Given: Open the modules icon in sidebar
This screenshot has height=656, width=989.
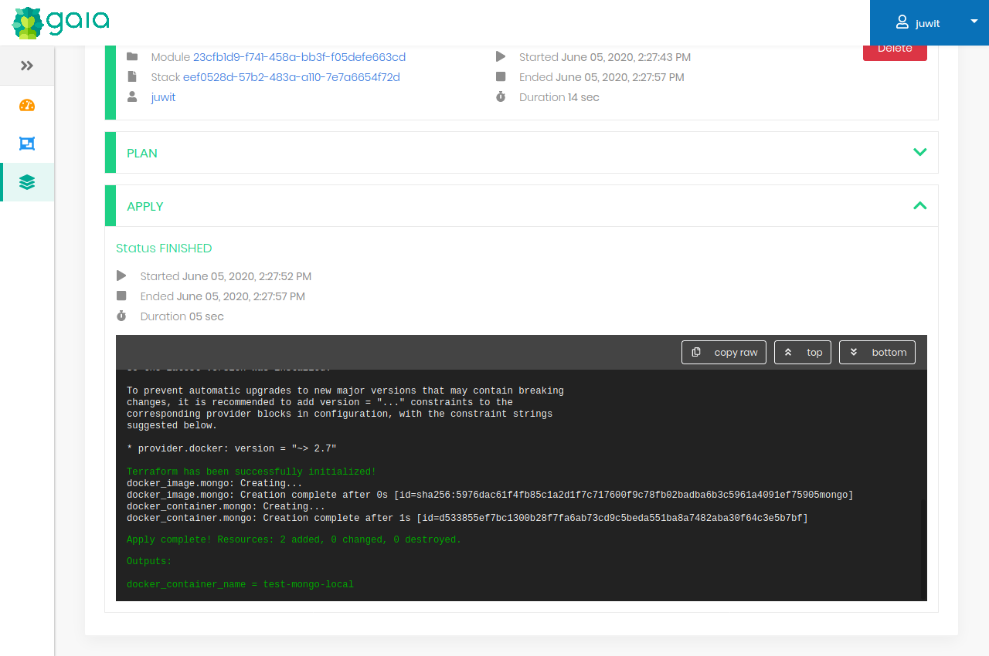Looking at the screenshot, I should tap(27, 144).
